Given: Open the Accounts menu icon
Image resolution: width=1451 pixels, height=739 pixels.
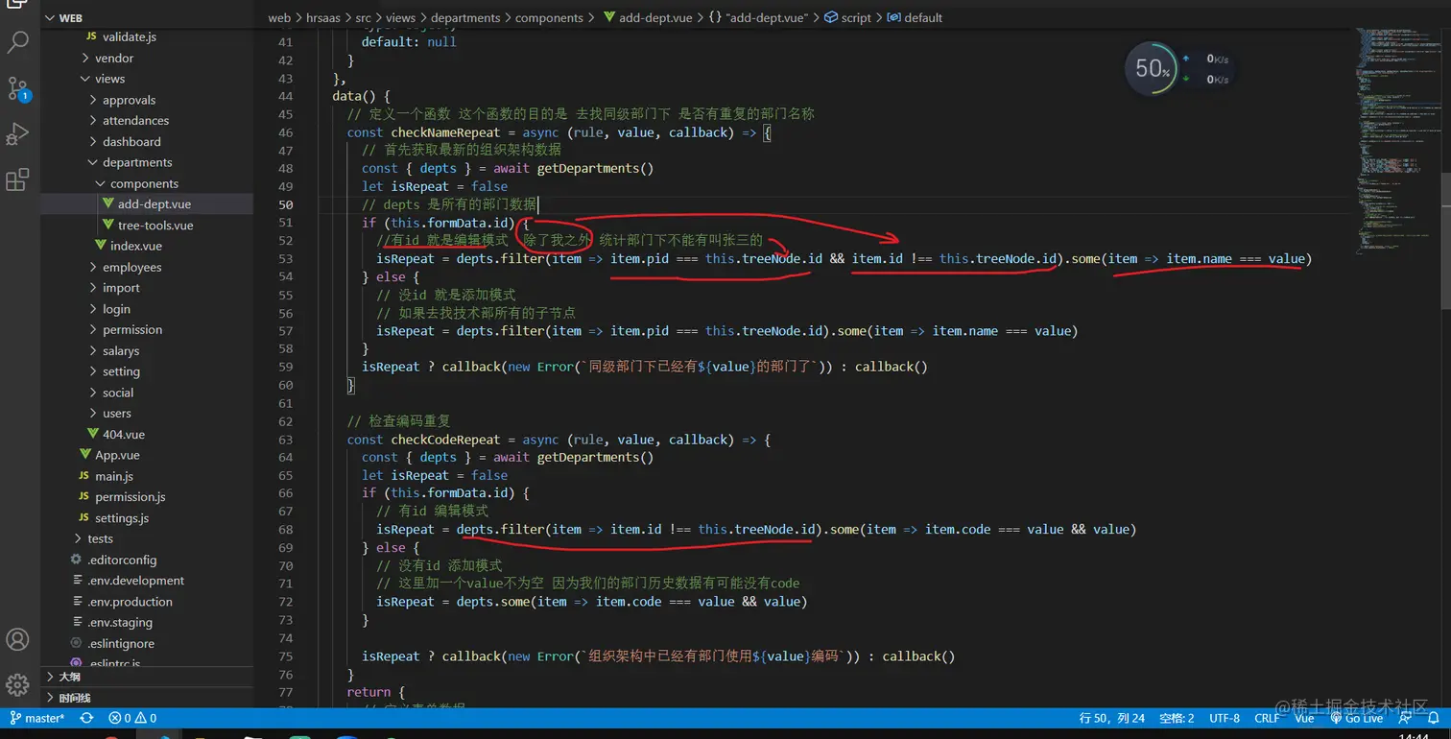Looking at the screenshot, I should [18, 639].
